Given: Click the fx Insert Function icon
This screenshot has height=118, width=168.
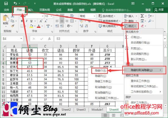Looking at the screenshot, I should pos(49,39).
